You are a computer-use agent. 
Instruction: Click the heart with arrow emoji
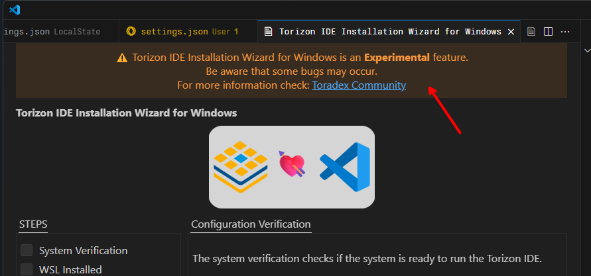(x=291, y=166)
